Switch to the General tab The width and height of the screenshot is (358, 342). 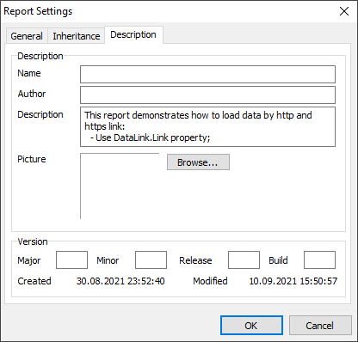pyautogui.click(x=27, y=36)
